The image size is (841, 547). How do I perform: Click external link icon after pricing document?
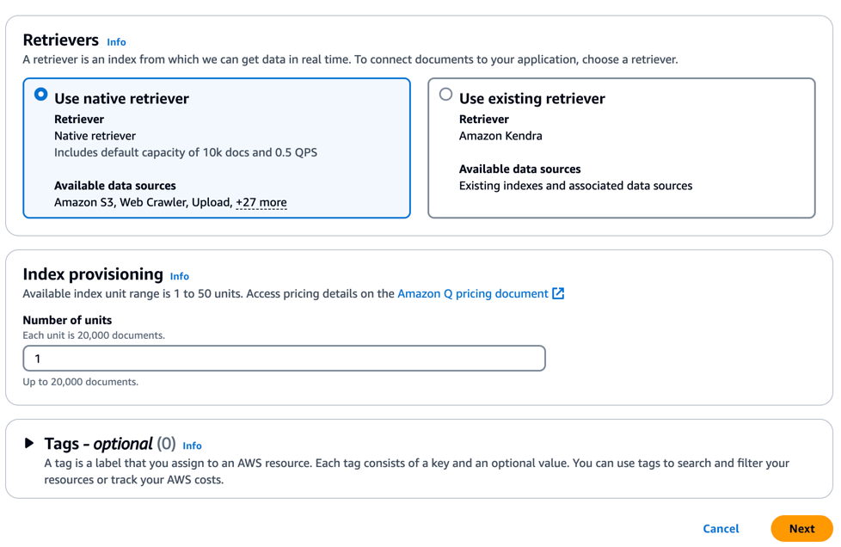(x=558, y=294)
